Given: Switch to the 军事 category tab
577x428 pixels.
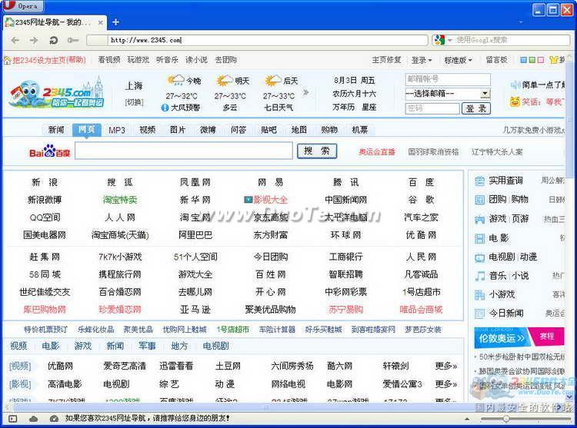Looking at the screenshot, I should click(x=147, y=346).
